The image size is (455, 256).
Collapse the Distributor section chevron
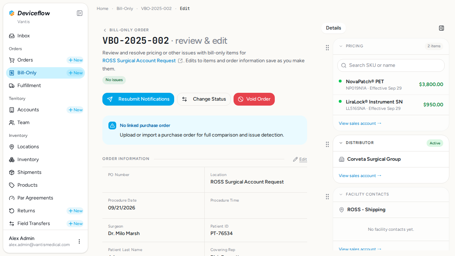[341, 143]
